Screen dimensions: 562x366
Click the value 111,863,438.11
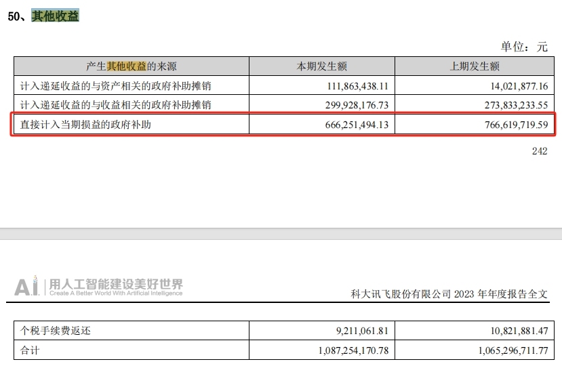(x=357, y=86)
